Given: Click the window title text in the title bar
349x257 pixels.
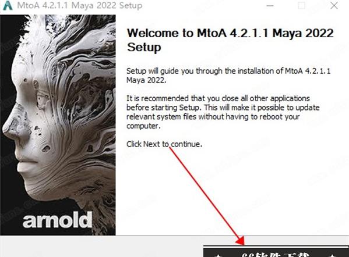Looking at the screenshot, I should [x=80, y=5].
